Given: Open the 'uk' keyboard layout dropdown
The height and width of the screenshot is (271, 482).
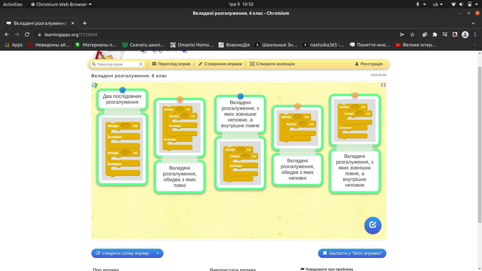Looking at the screenshot, I should point(438,4).
